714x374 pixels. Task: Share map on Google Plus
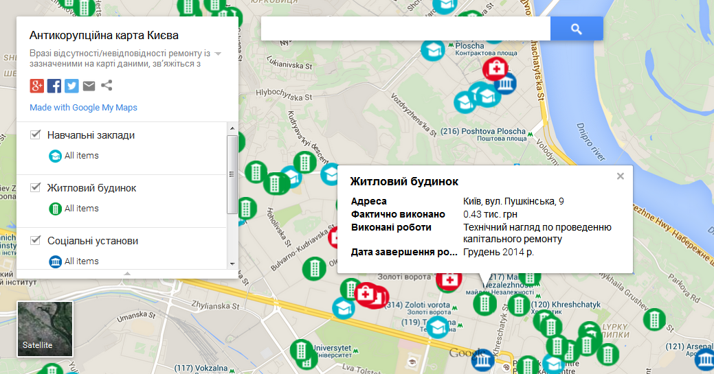pyautogui.click(x=37, y=86)
